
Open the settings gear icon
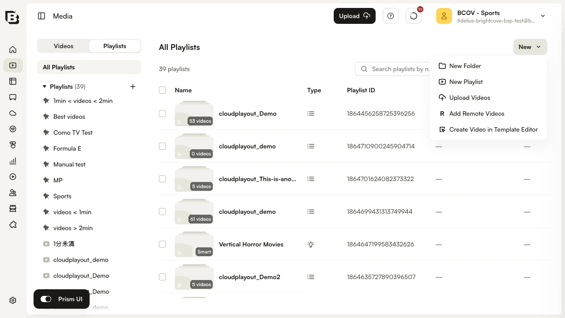click(x=13, y=300)
